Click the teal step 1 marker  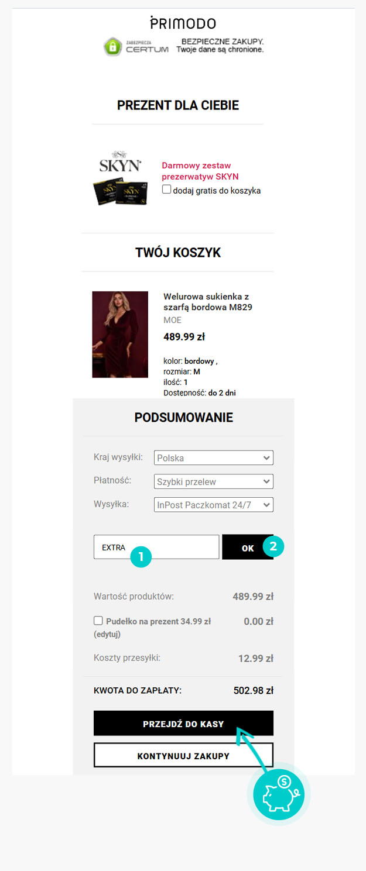141,557
